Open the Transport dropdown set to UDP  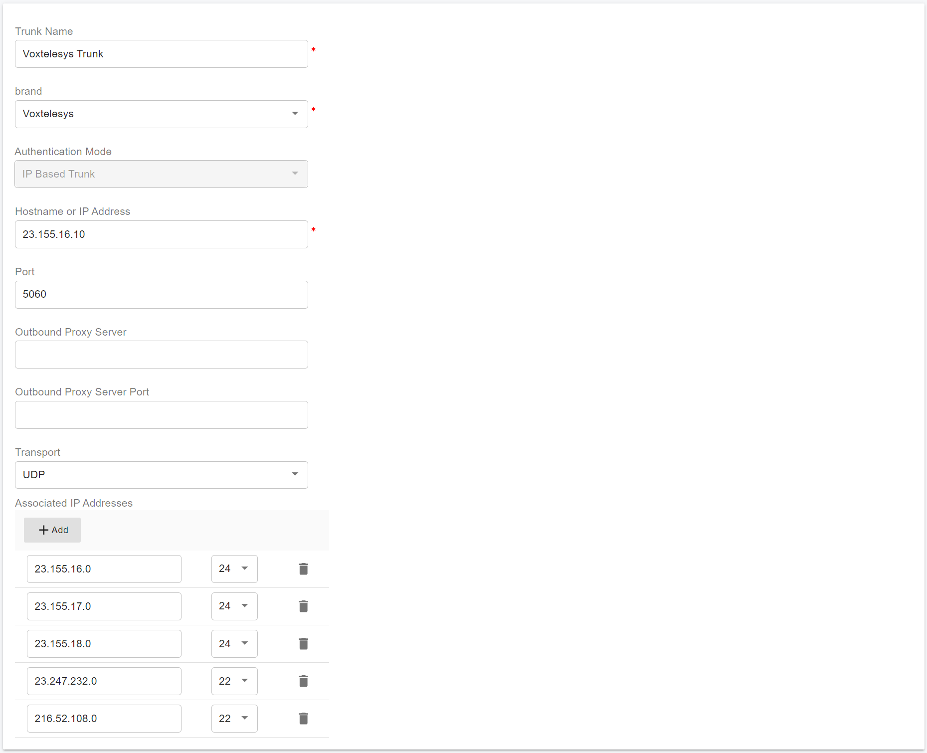point(161,474)
